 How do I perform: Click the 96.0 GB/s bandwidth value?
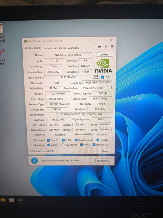coord(100,109)
